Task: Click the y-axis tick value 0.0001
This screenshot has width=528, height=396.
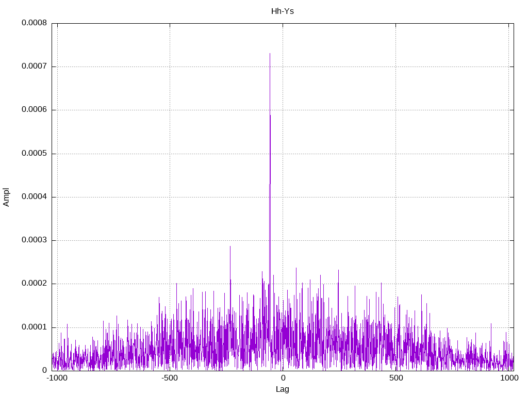Action: pos(34,327)
